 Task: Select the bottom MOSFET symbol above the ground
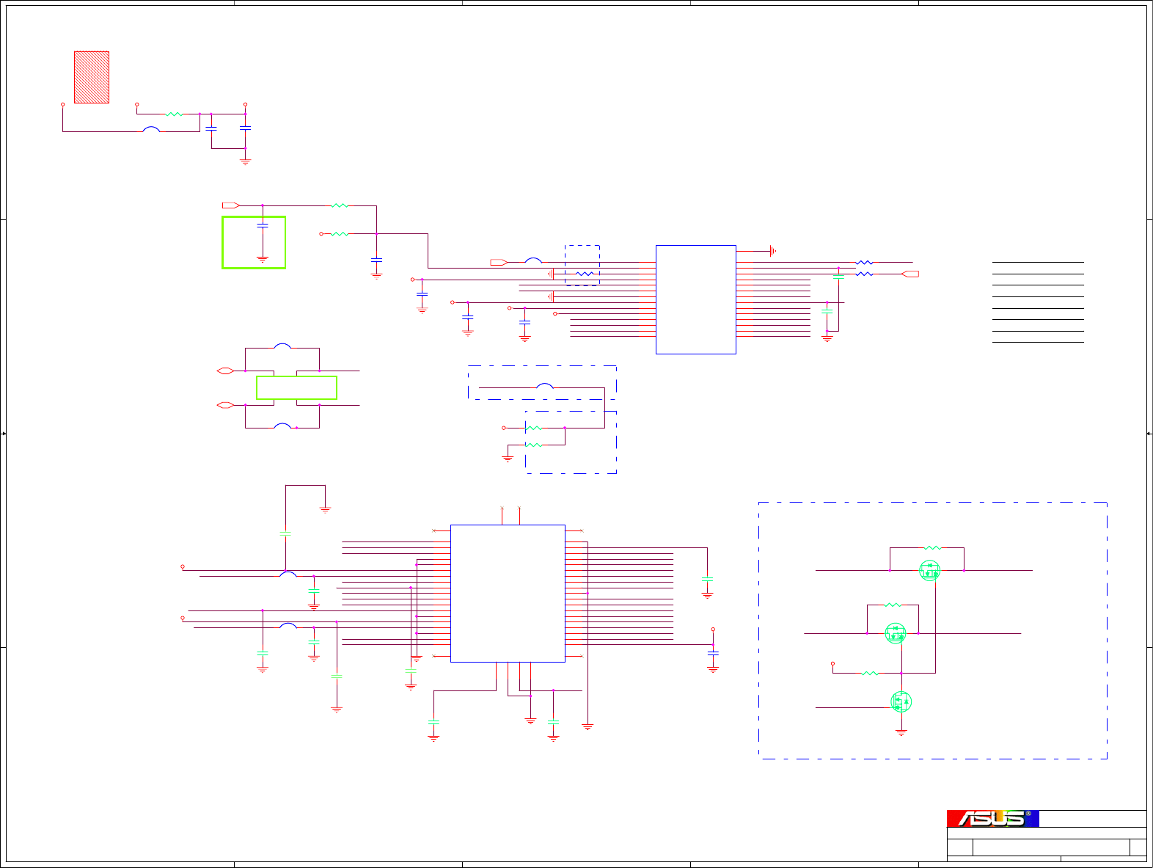901,701
